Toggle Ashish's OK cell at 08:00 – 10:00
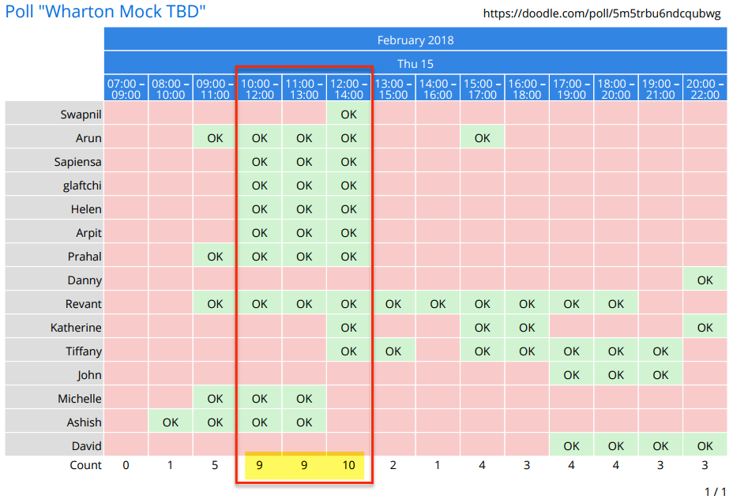 [x=170, y=422]
